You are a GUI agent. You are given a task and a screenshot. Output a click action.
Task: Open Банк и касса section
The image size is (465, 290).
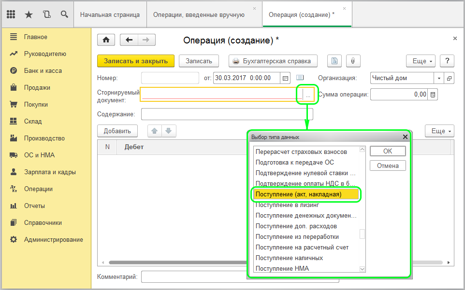[43, 71]
